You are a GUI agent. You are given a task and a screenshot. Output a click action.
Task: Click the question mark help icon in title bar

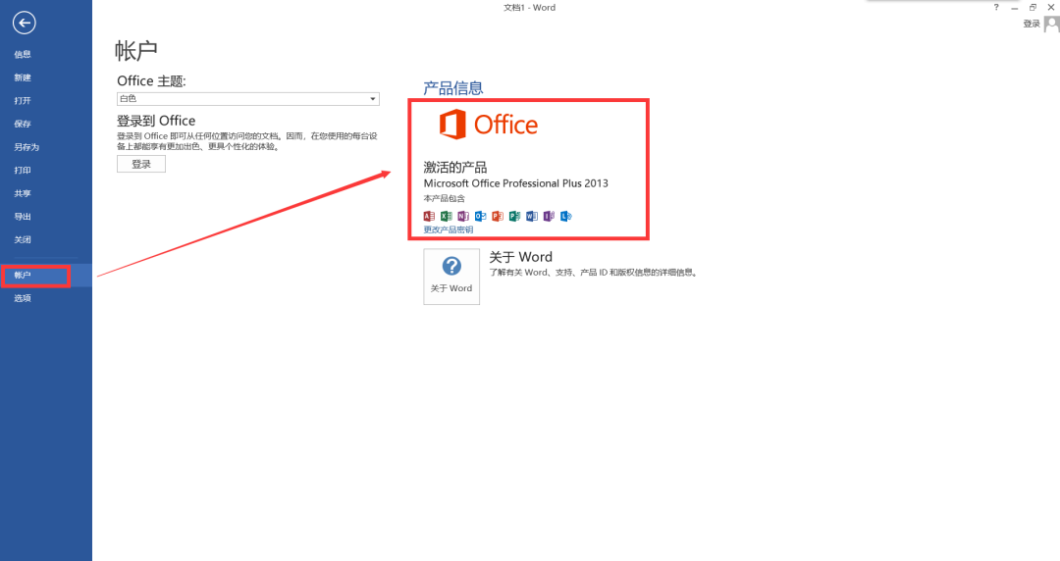coord(996,8)
